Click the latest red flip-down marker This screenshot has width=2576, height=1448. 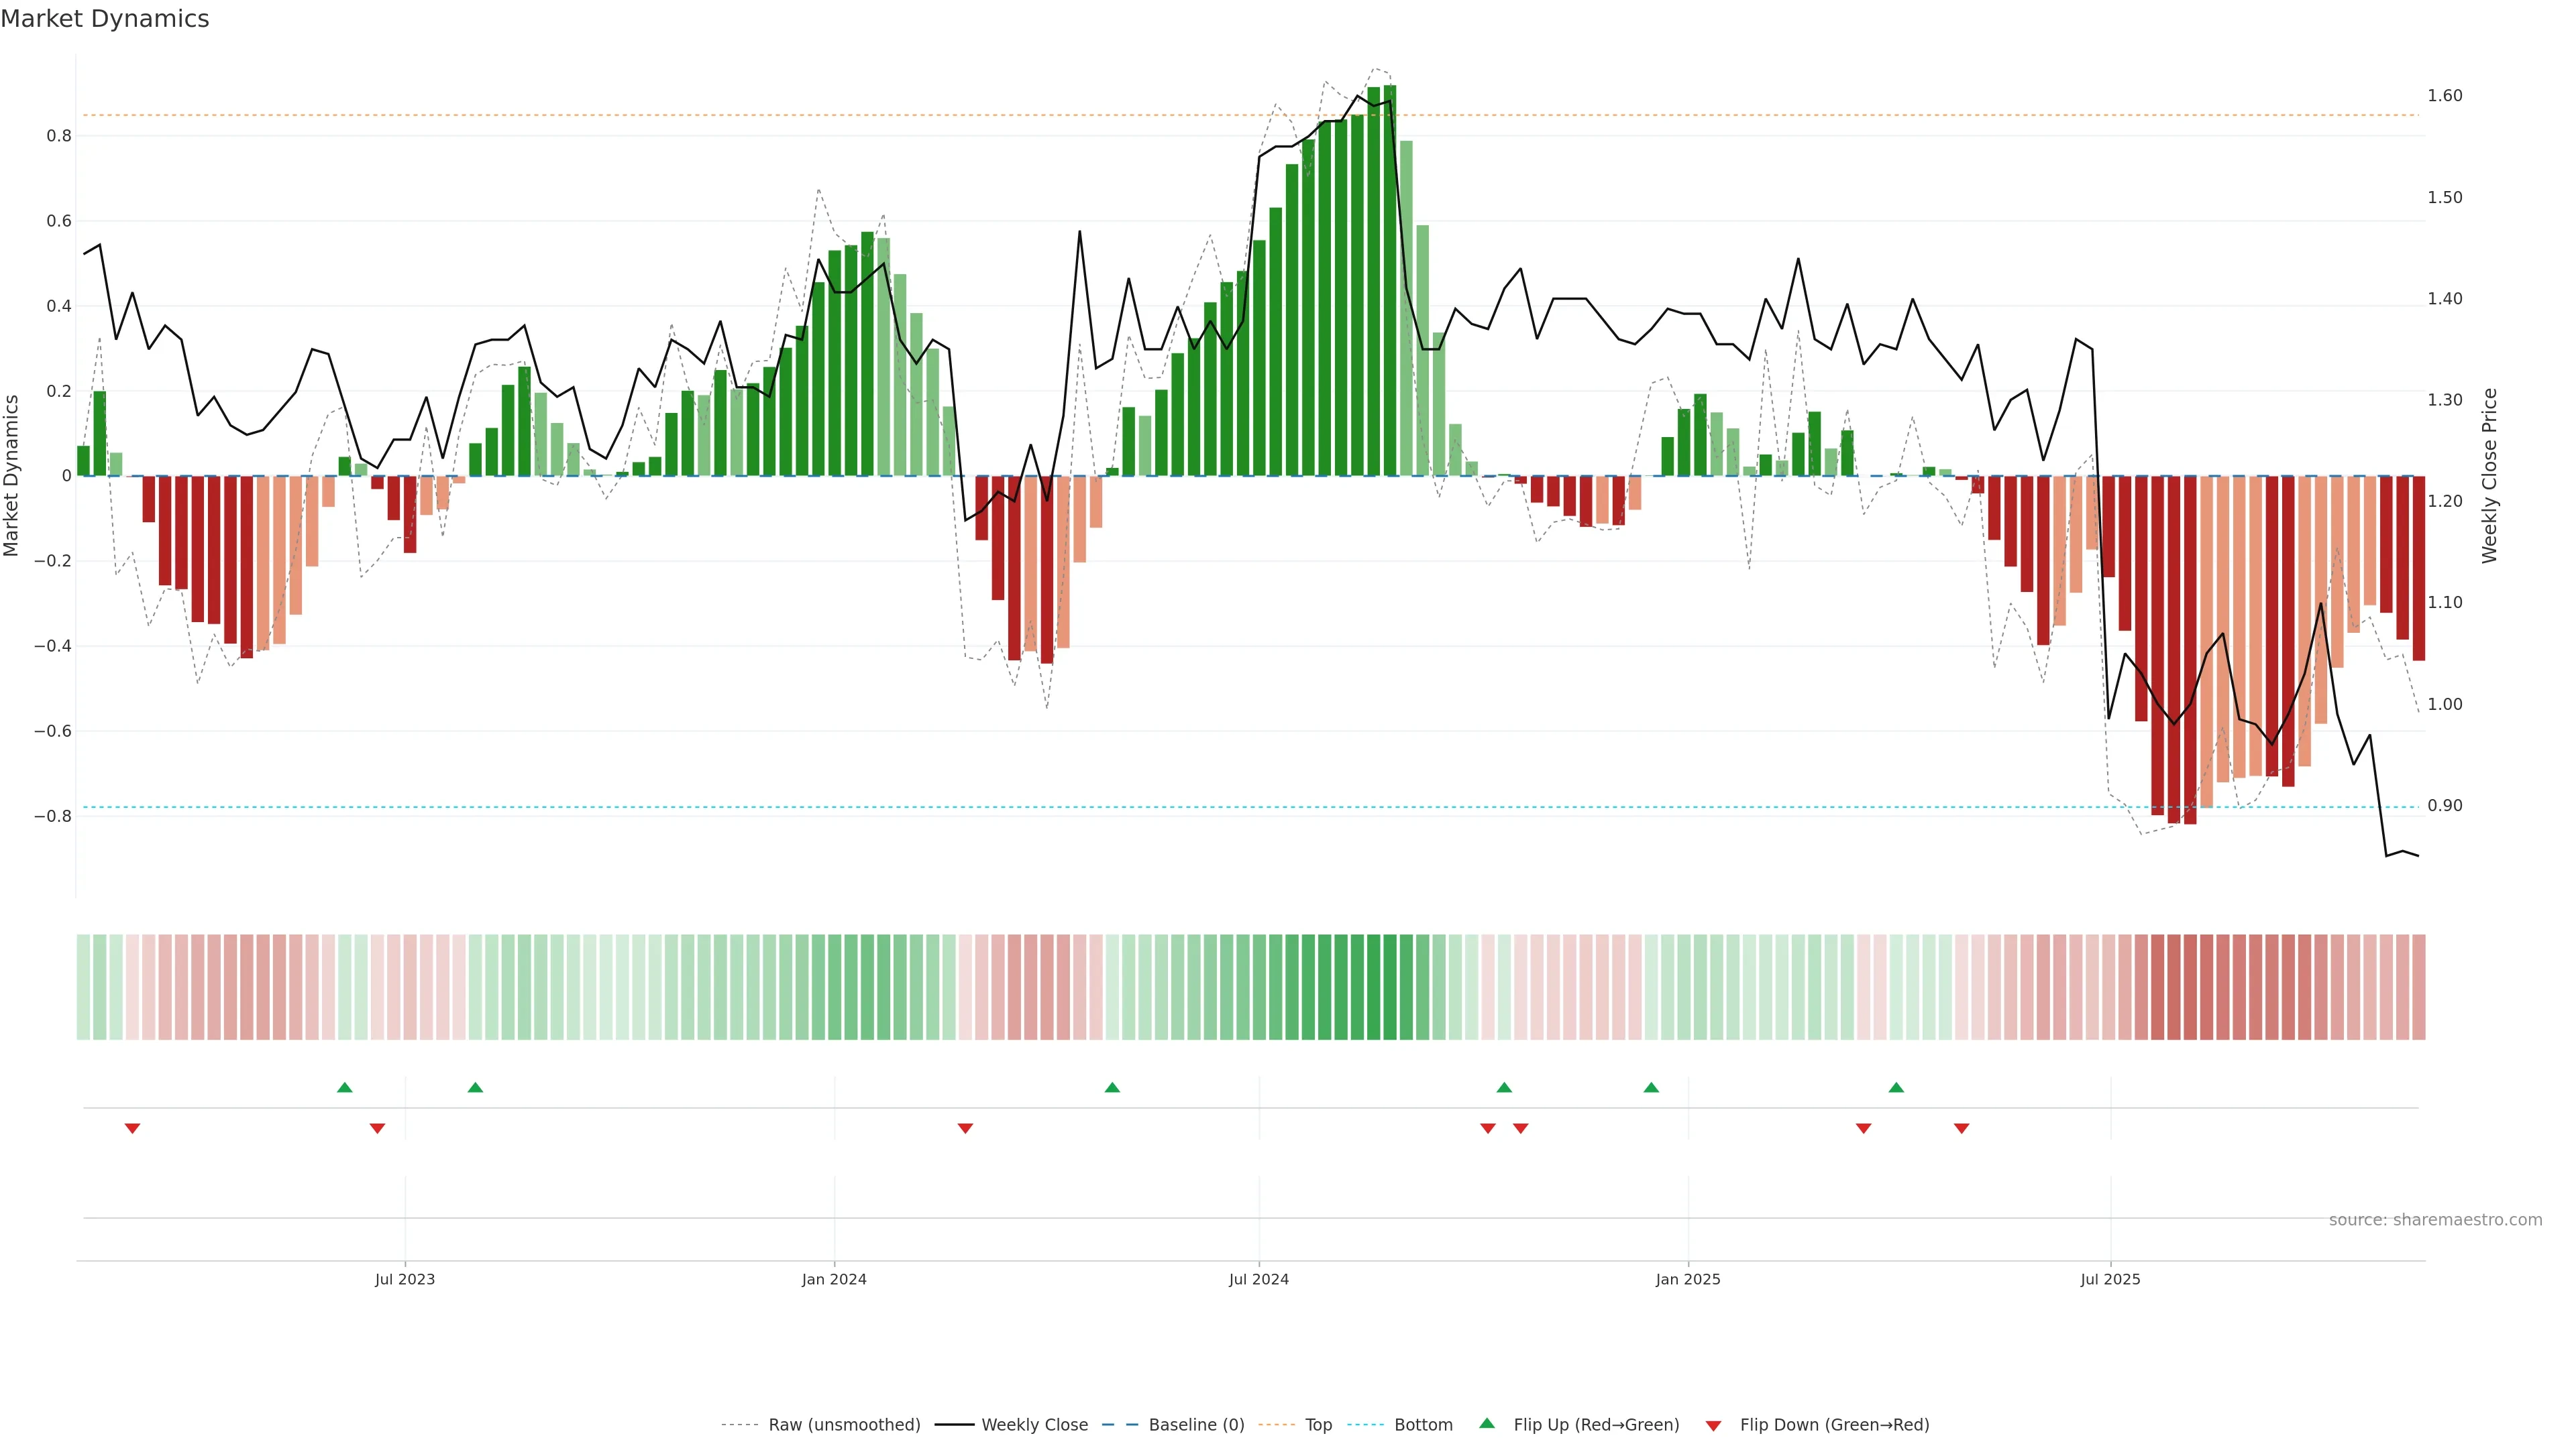[1961, 1128]
